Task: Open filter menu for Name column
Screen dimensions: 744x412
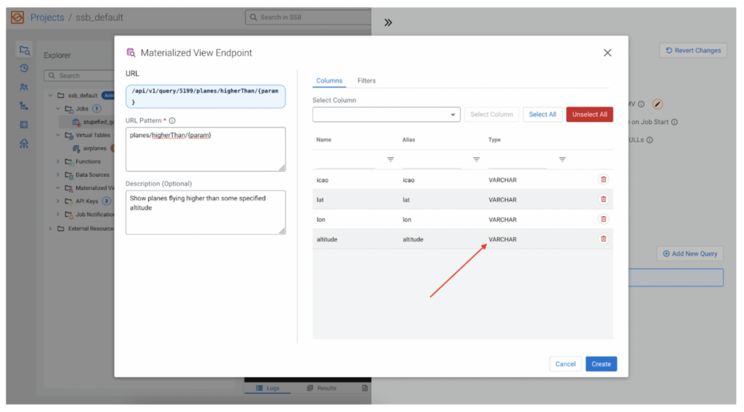Action: pyautogui.click(x=390, y=160)
